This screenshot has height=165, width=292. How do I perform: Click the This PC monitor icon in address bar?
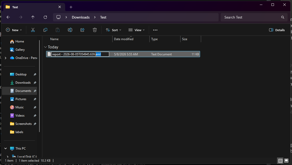coord(58,17)
